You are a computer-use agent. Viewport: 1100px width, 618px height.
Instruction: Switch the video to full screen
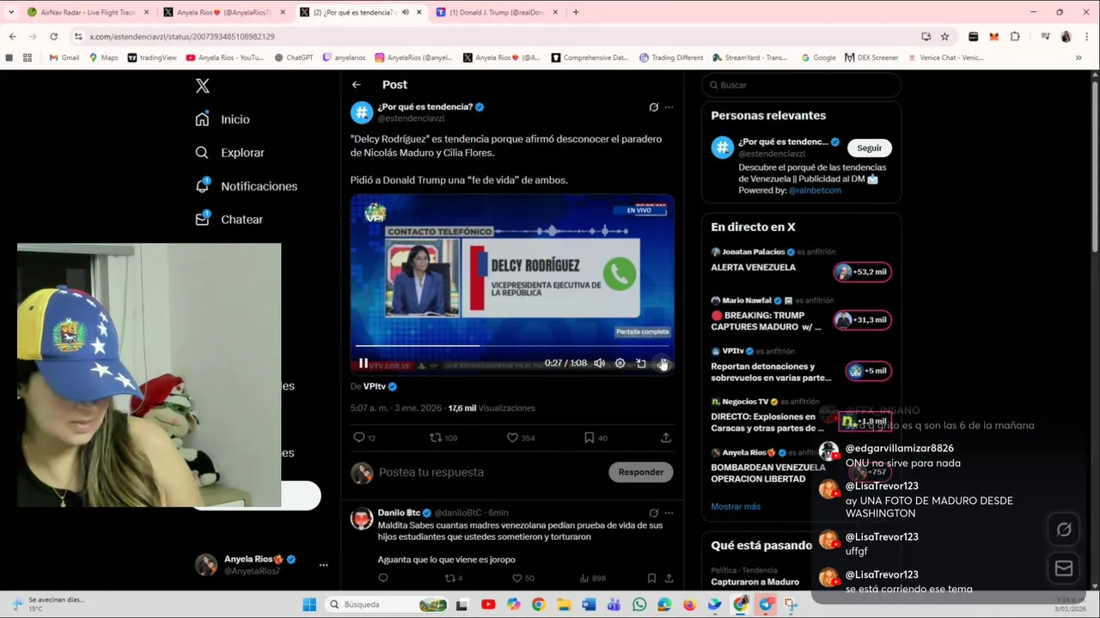[662, 363]
